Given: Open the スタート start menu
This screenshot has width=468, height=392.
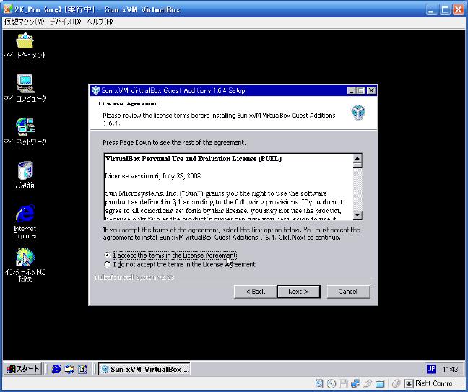Looking at the screenshot, I should [22, 369].
